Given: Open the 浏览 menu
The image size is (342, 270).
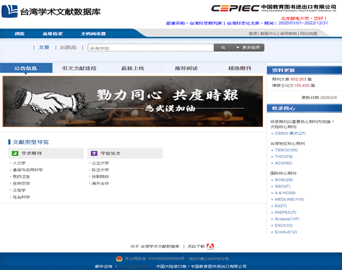Looking at the screenshot, I should [19, 34].
